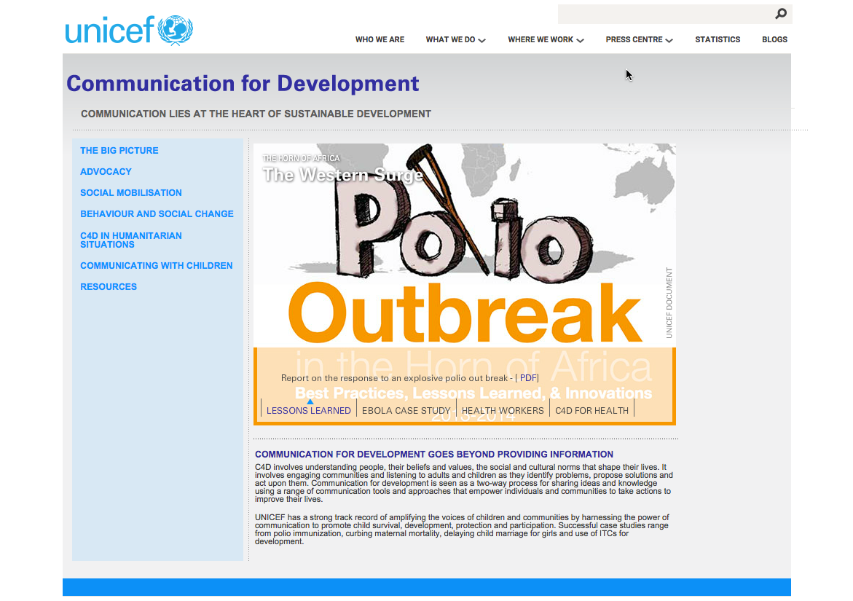The image size is (853, 601).
Task: Click 'GOES BEYOND PROVIDING INFORMATION' heading
Action: tap(434, 454)
